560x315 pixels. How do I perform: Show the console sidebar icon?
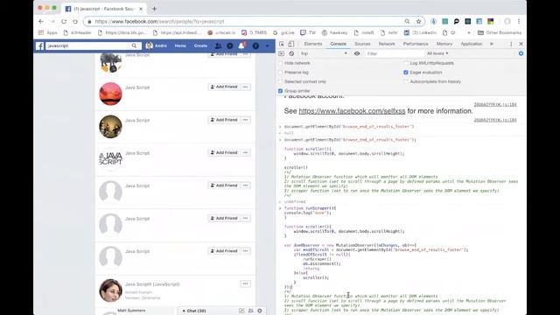[x=282, y=53]
